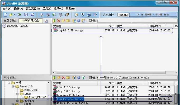This screenshot has width=180, height=105.
Task: Collapse the 一期 tree folder
Action: [9, 83]
